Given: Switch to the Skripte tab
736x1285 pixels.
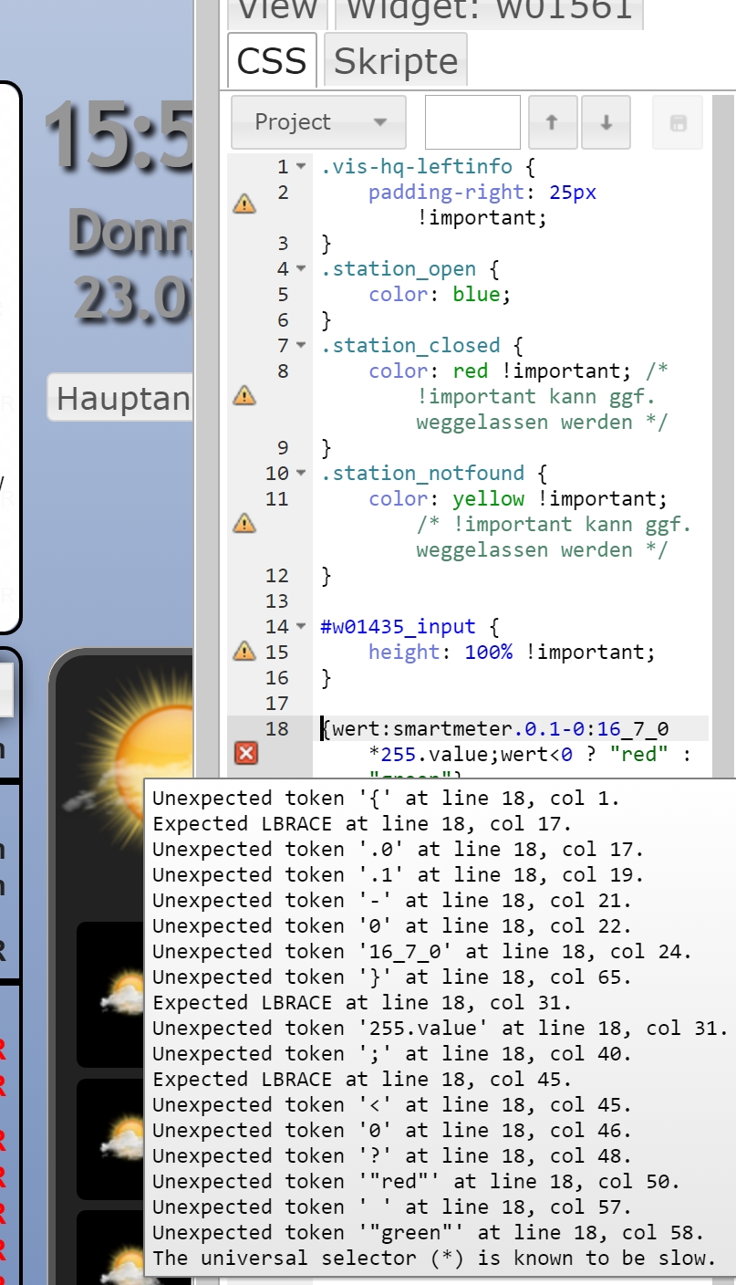Looking at the screenshot, I should [x=396, y=61].
